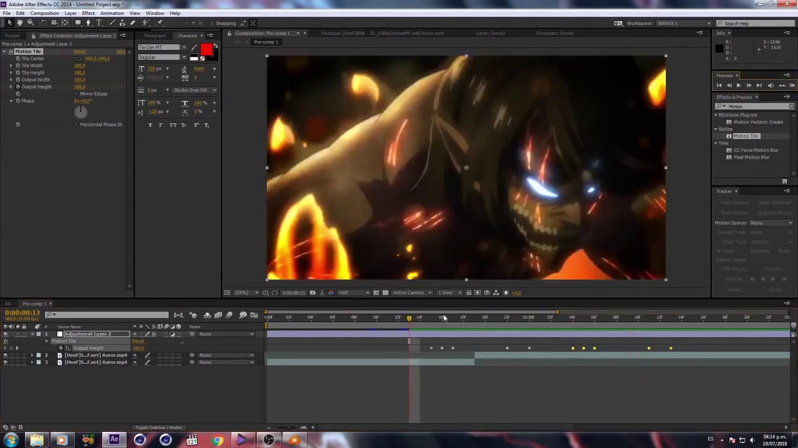Select the Brush tool
The width and height of the screenshot is (798, 448).
coord(112,23)
